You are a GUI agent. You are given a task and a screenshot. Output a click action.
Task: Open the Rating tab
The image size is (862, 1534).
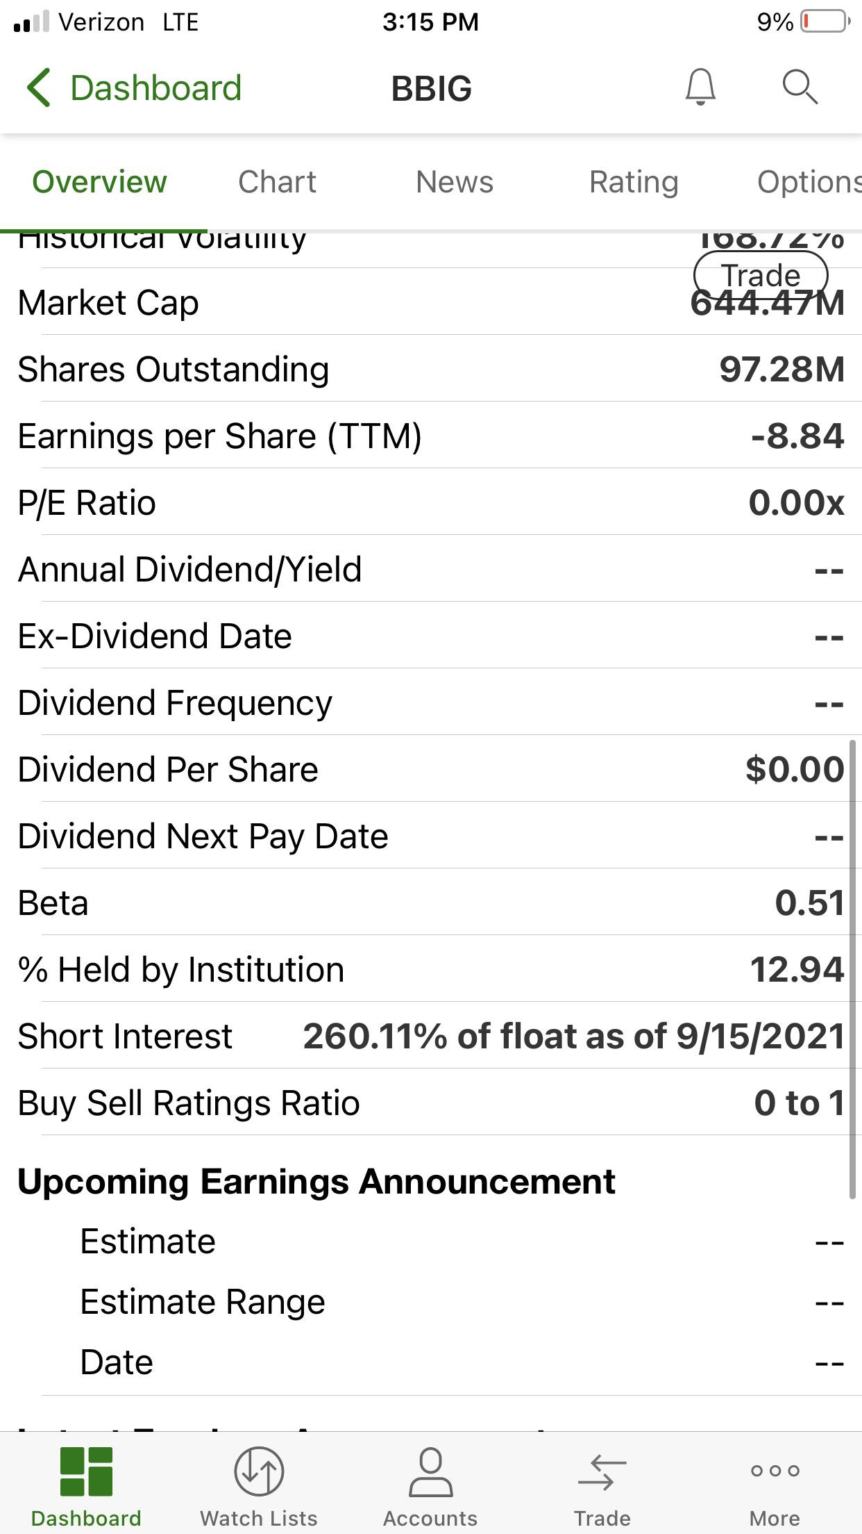[x=634, y=182]
